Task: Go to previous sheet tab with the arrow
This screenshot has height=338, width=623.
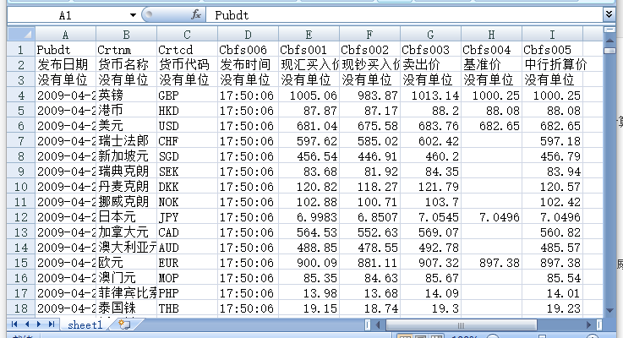Action: click(26, 324)
